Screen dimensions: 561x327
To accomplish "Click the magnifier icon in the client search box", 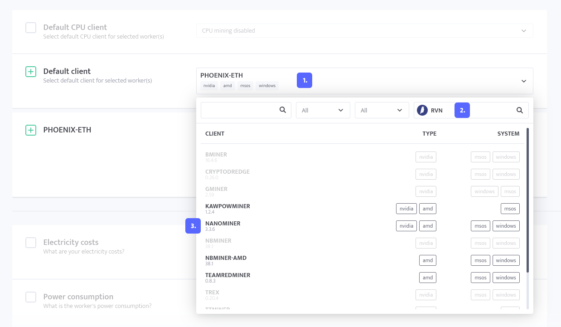I will tap(282, 110).
